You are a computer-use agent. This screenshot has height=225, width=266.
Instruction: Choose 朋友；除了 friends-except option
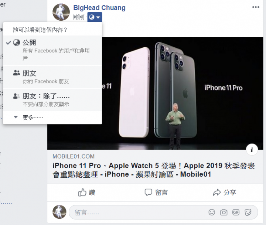click(x=52, y=100)
